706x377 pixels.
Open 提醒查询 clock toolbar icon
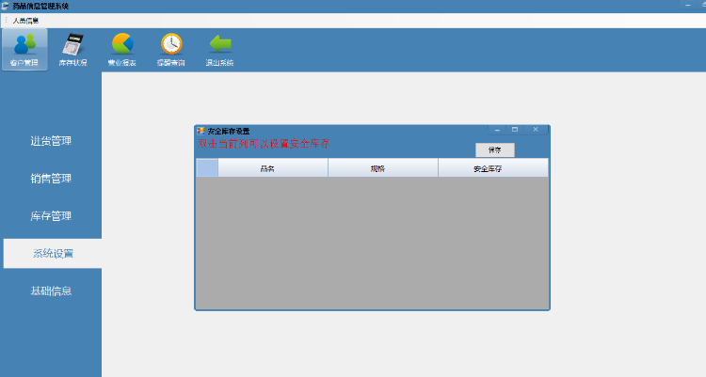[171, 50]
